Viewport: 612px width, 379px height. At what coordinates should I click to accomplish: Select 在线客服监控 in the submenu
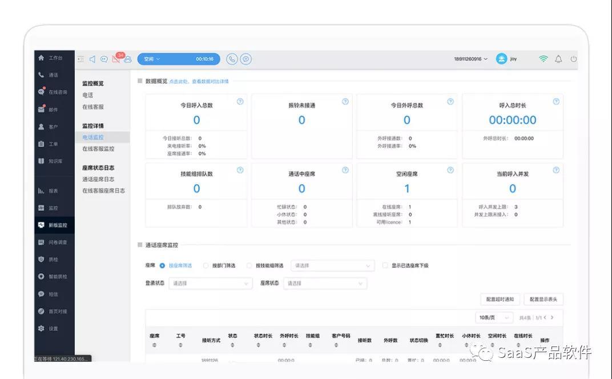pos(98,149)
